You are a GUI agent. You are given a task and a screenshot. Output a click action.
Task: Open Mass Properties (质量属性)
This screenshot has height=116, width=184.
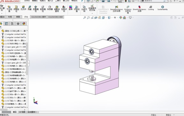click(36, 9)
